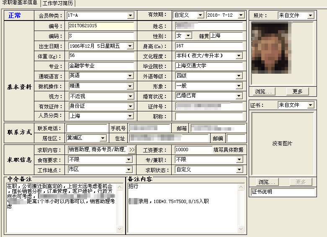
Task: Click the 身高 field showing 167
Action: [209, 46]
